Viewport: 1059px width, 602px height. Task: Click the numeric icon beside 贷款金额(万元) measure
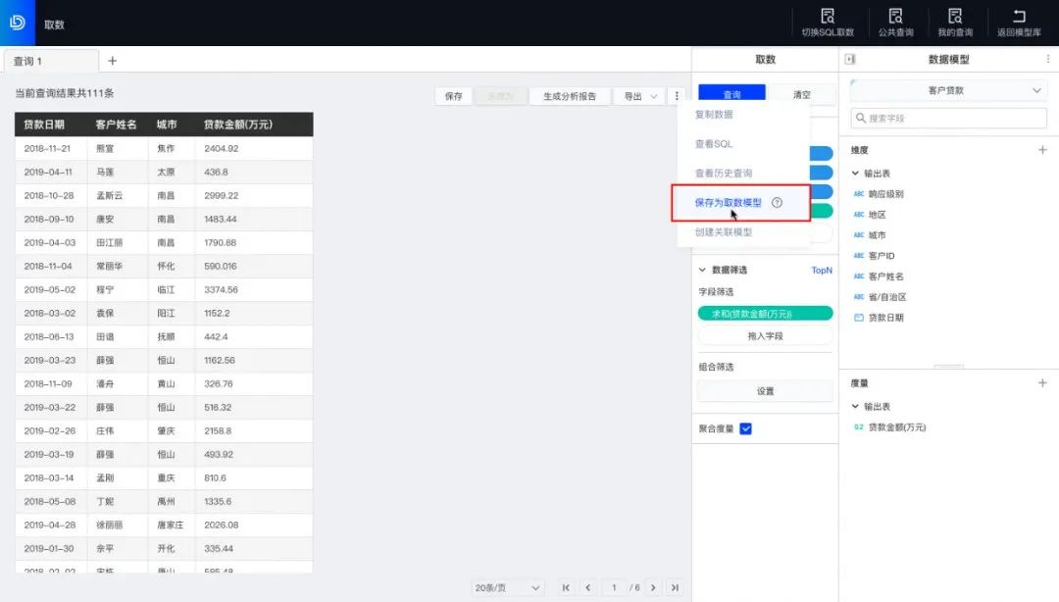point(858,427)
